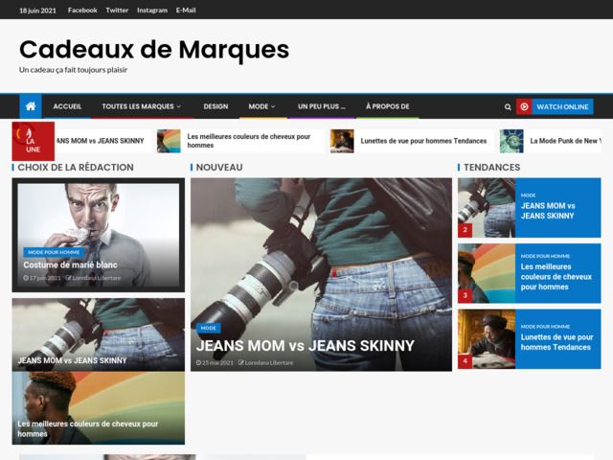Viewport: 613px width, 460px height.
Task: Click tagline Un cadeau ça fait toujours plaisir
Action: pos(73,70)
